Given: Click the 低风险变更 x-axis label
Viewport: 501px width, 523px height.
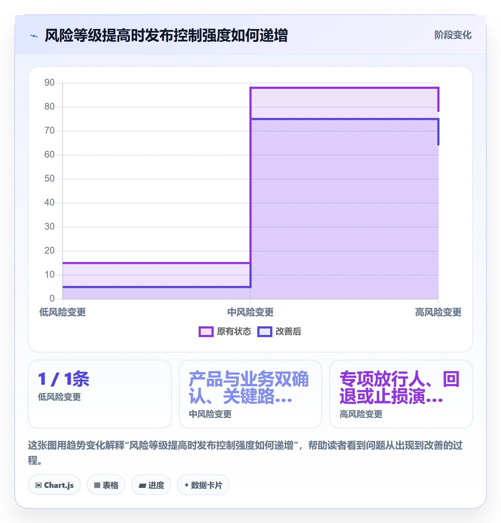Looking at the screenshot, I should click(63, 312).
